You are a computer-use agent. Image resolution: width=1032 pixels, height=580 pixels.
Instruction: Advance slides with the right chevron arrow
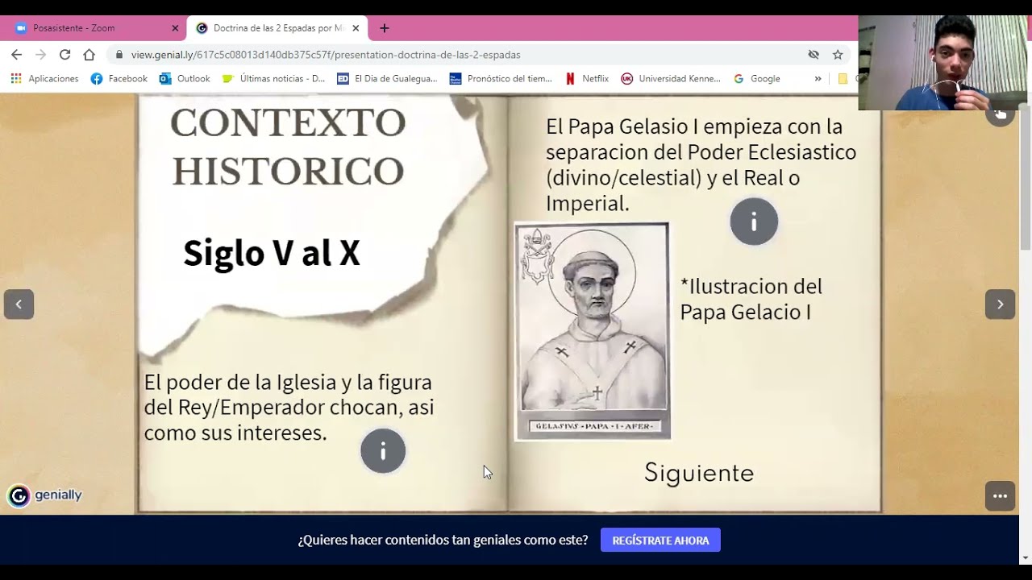[x=1000, y=304]
